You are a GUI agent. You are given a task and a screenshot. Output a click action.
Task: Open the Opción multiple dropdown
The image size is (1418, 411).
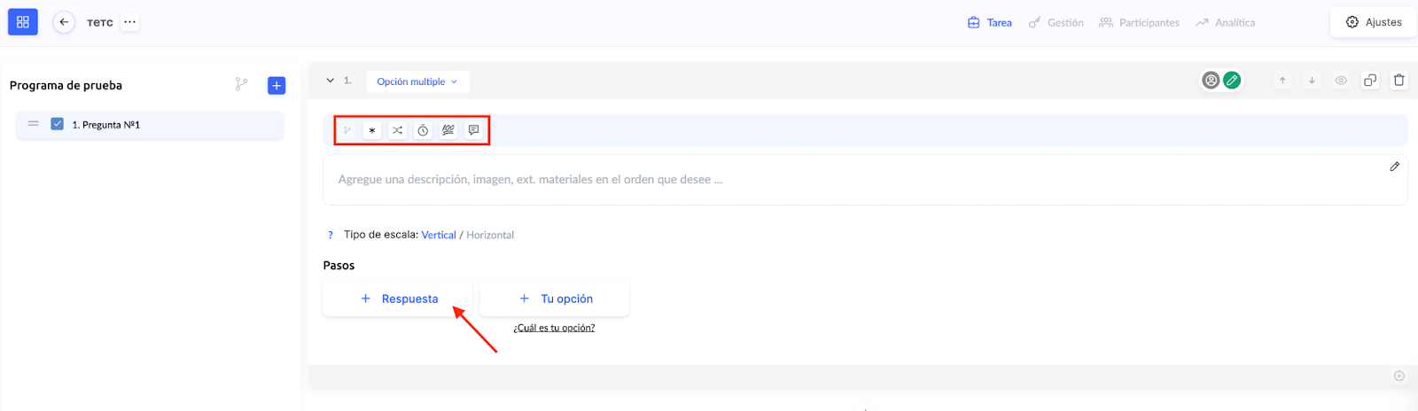[x=417, y=81]
